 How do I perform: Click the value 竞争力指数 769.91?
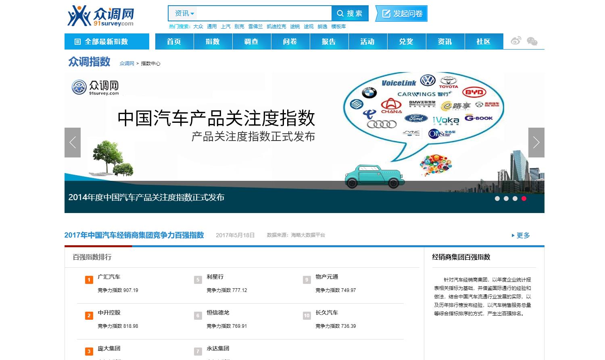[x=227, y=326]
